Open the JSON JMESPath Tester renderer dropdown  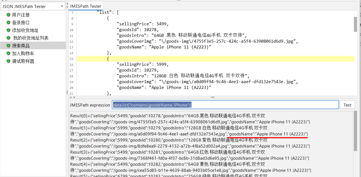point(33,6)
